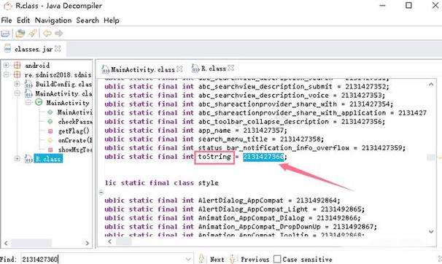The image size is (442, 264).
Task: Open the Navigation menu
Action: click(53, 20)
